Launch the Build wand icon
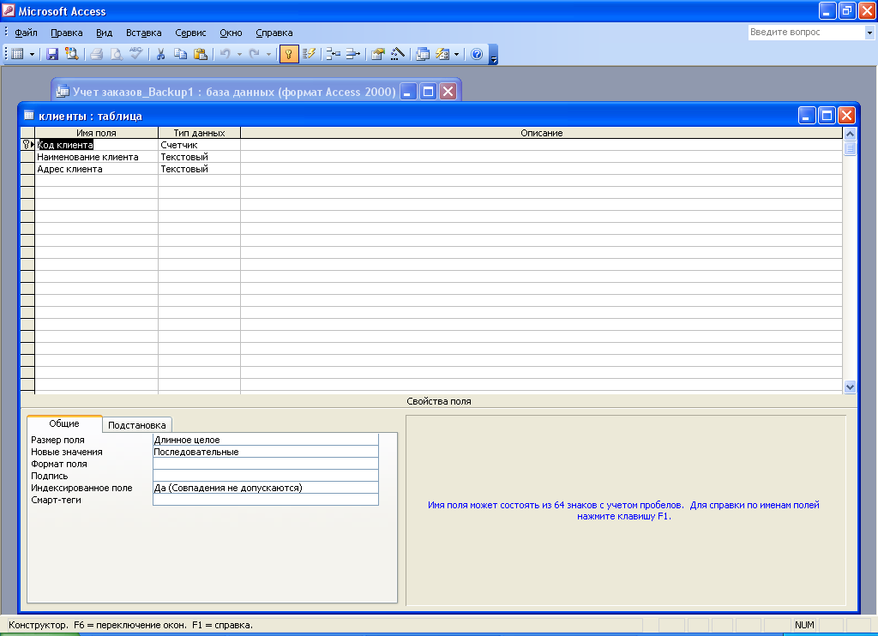This screenshot has height=636, width=878. pyautogui.click(x=398, y=54)
